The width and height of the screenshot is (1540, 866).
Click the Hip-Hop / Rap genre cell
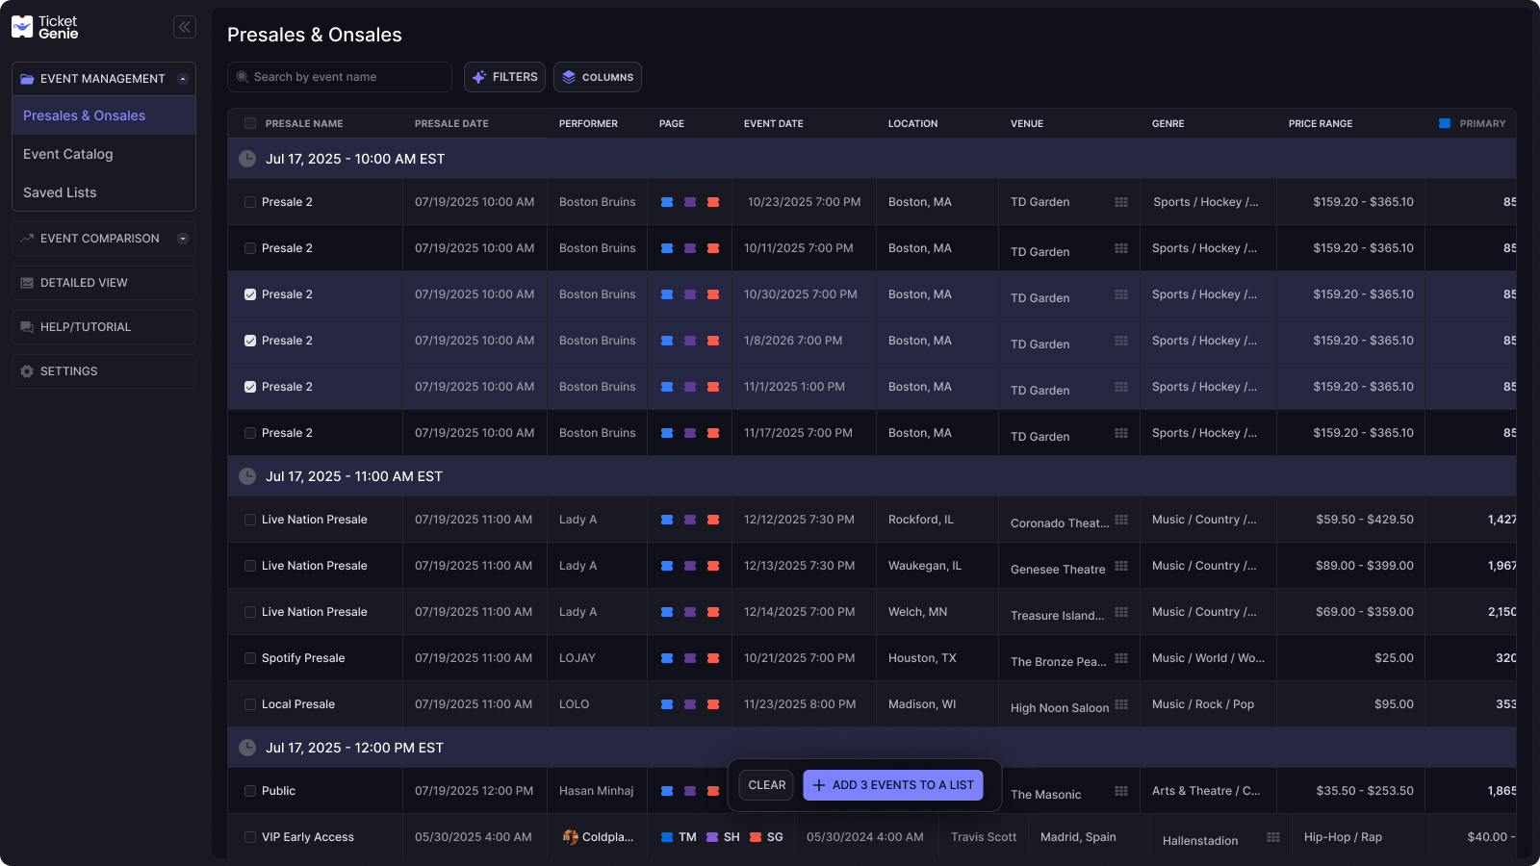[1343, 837]
